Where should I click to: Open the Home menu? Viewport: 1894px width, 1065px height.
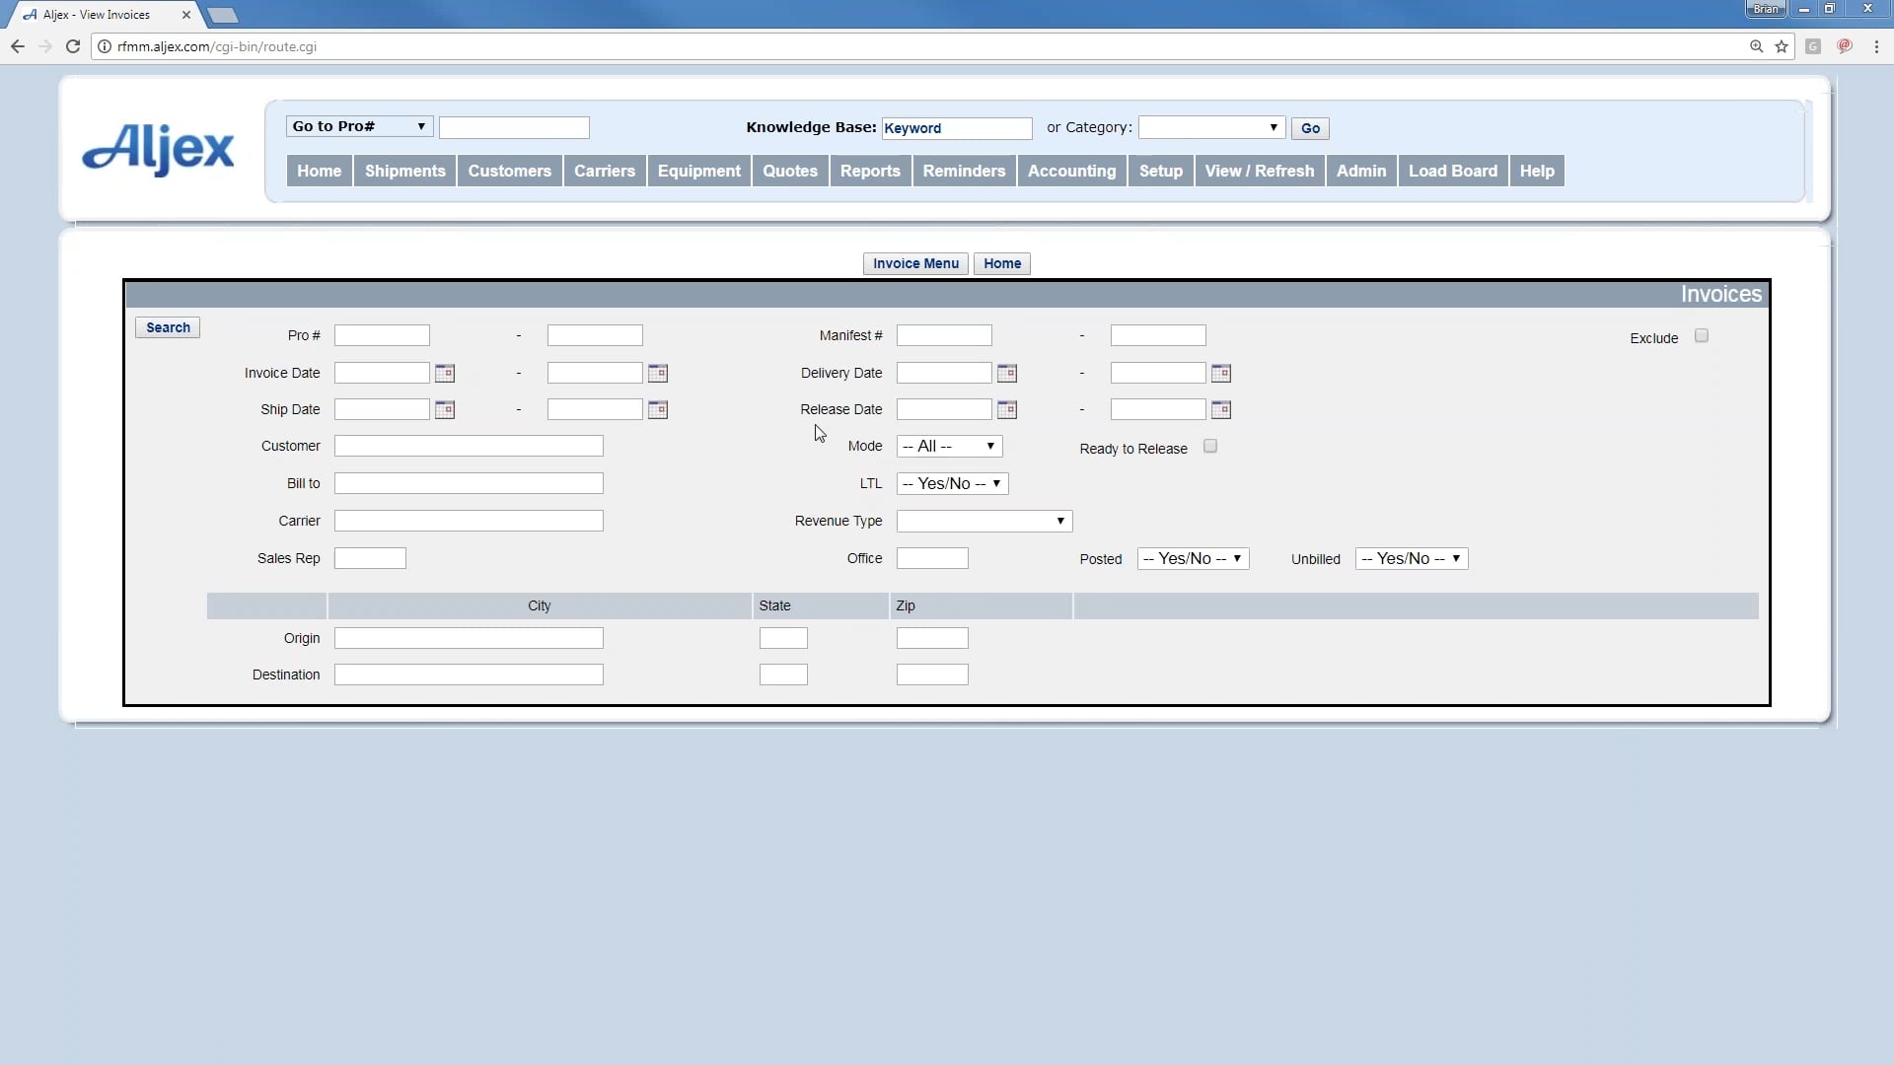(320, 171)
